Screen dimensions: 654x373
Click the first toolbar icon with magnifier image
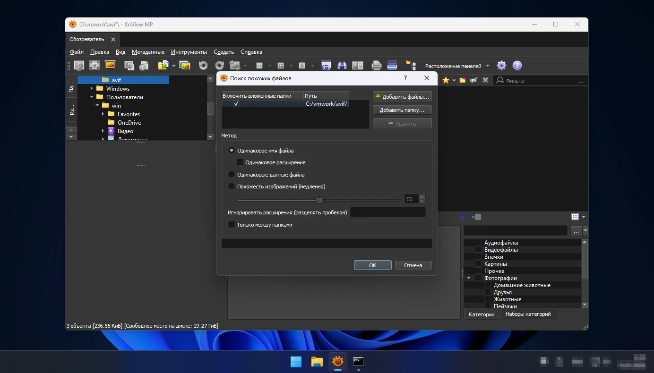click(x=79, y=66)
